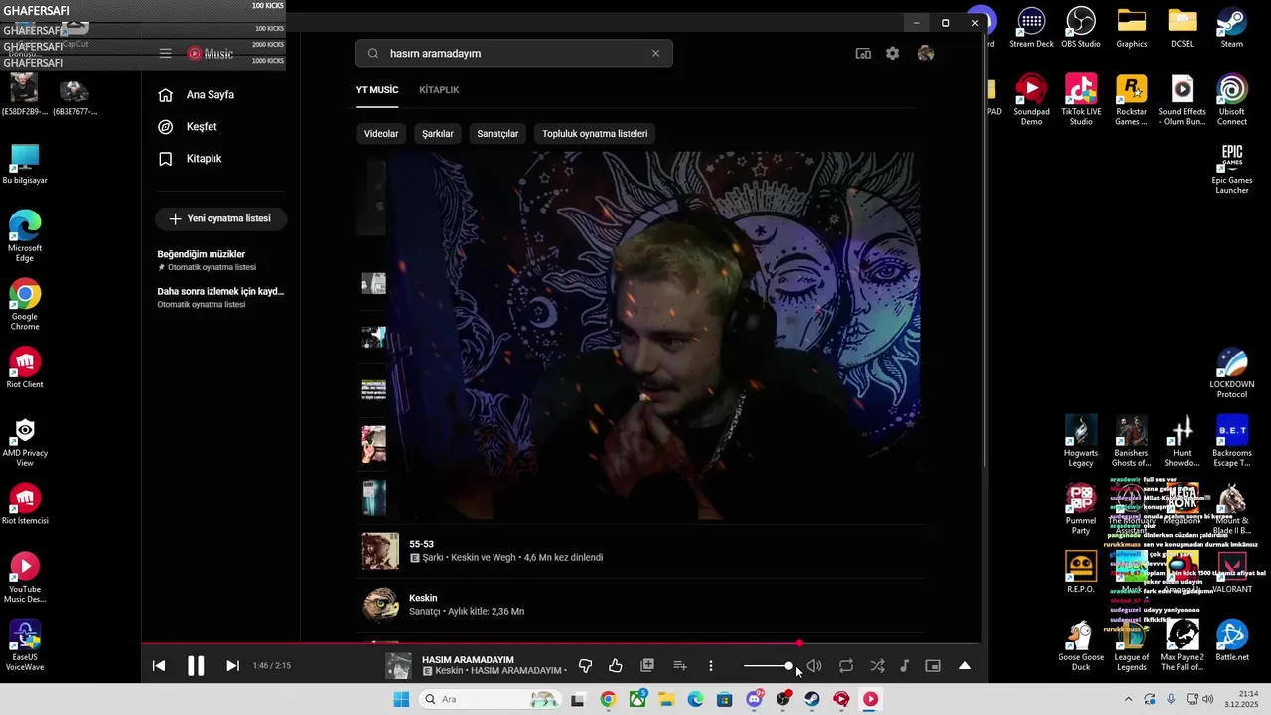Add the song to a playlist icon
This screenshot has width=1271, height=715.
tap(680, 666)
